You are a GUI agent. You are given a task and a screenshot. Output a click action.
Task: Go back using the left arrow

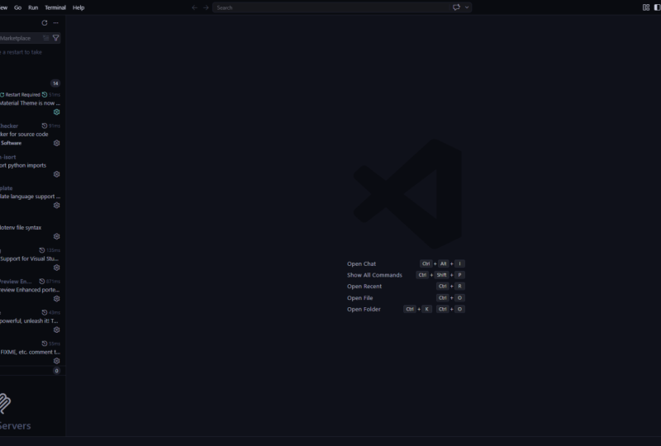point(194,7)
